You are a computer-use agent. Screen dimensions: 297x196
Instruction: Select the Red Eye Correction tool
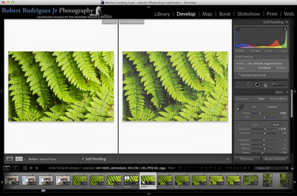point(257,85)
